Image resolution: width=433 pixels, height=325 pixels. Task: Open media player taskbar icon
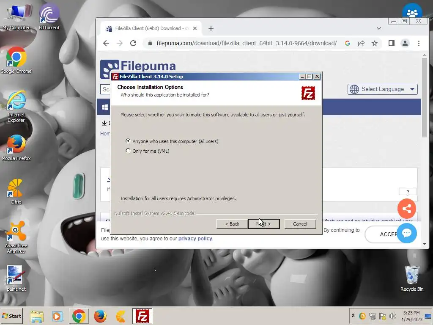click(x=58, y=316)
